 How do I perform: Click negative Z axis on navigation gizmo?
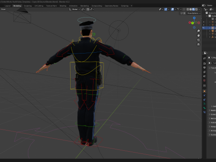[194, 27]
